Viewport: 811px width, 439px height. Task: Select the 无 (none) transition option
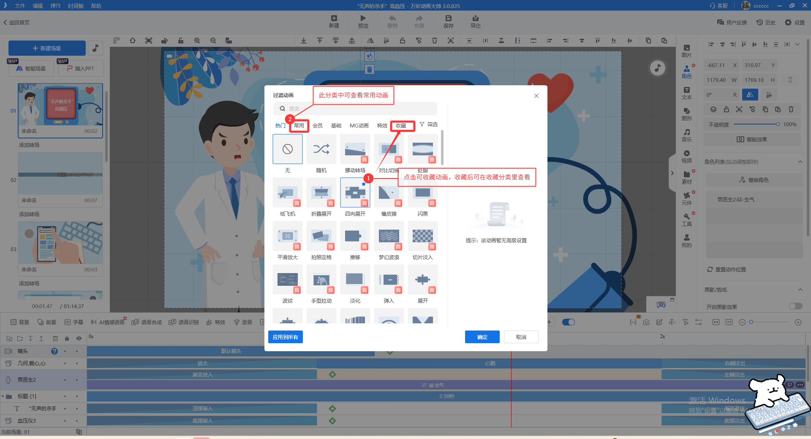coord(287,149)
